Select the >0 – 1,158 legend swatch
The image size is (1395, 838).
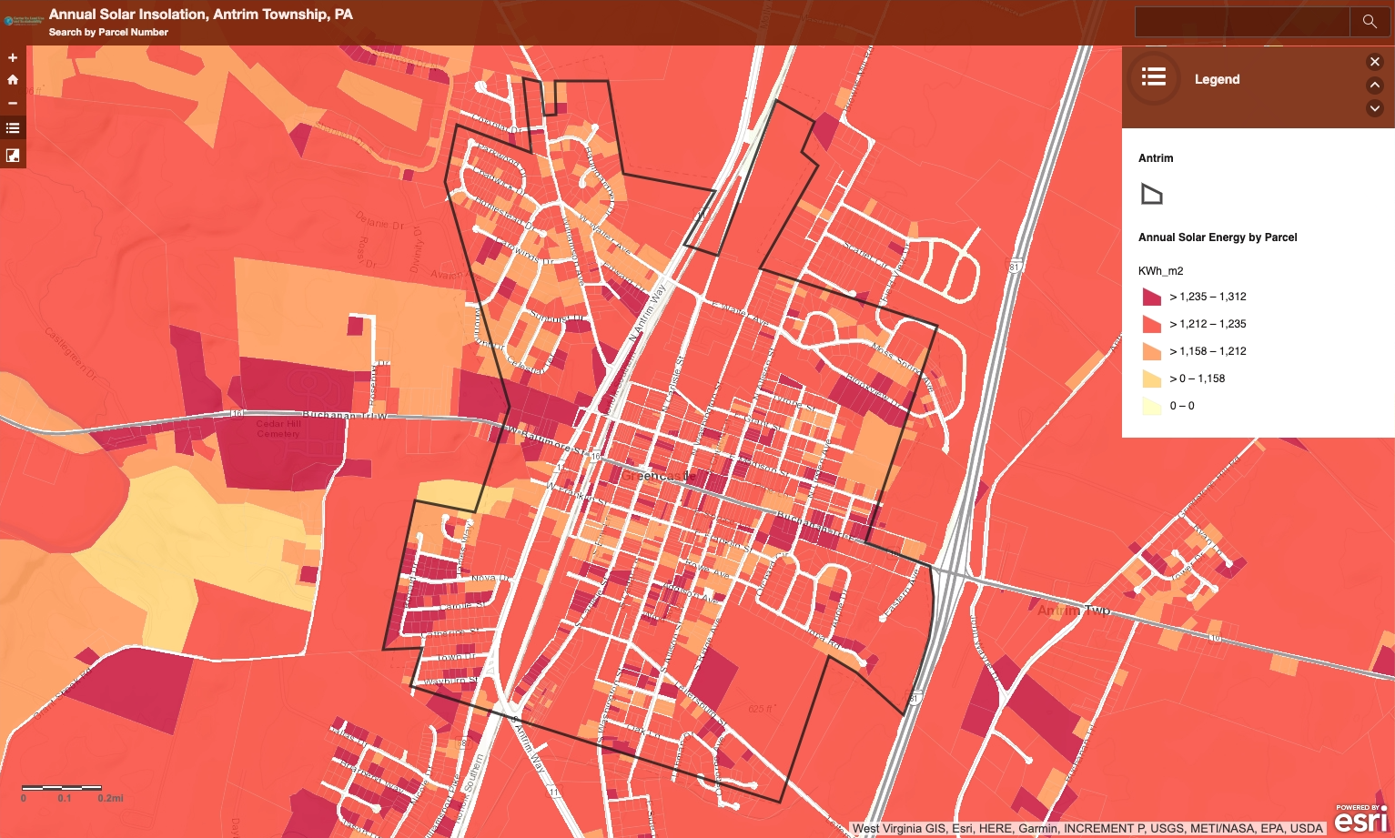[x=1151, y=379]
